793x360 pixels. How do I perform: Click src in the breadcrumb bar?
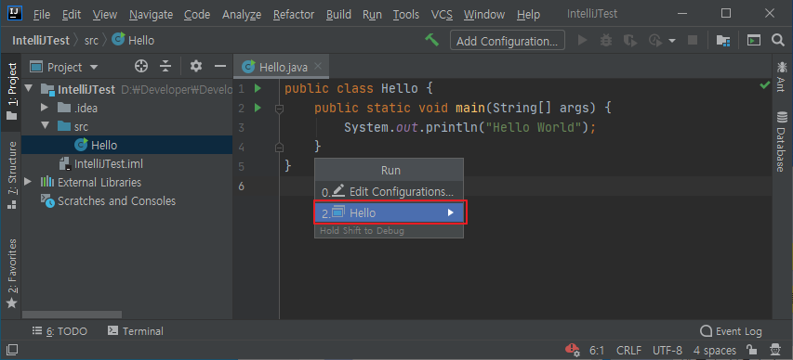91,41
